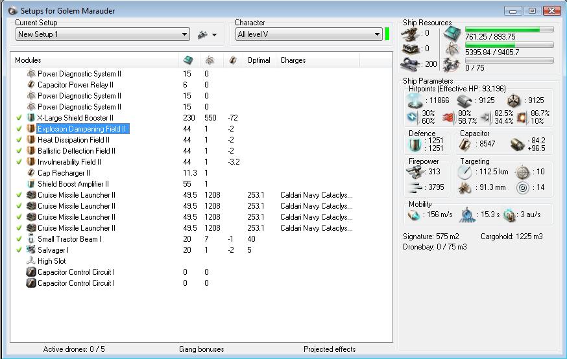Toggle the Invulnerability Field II active checkmark

[19, 162]
